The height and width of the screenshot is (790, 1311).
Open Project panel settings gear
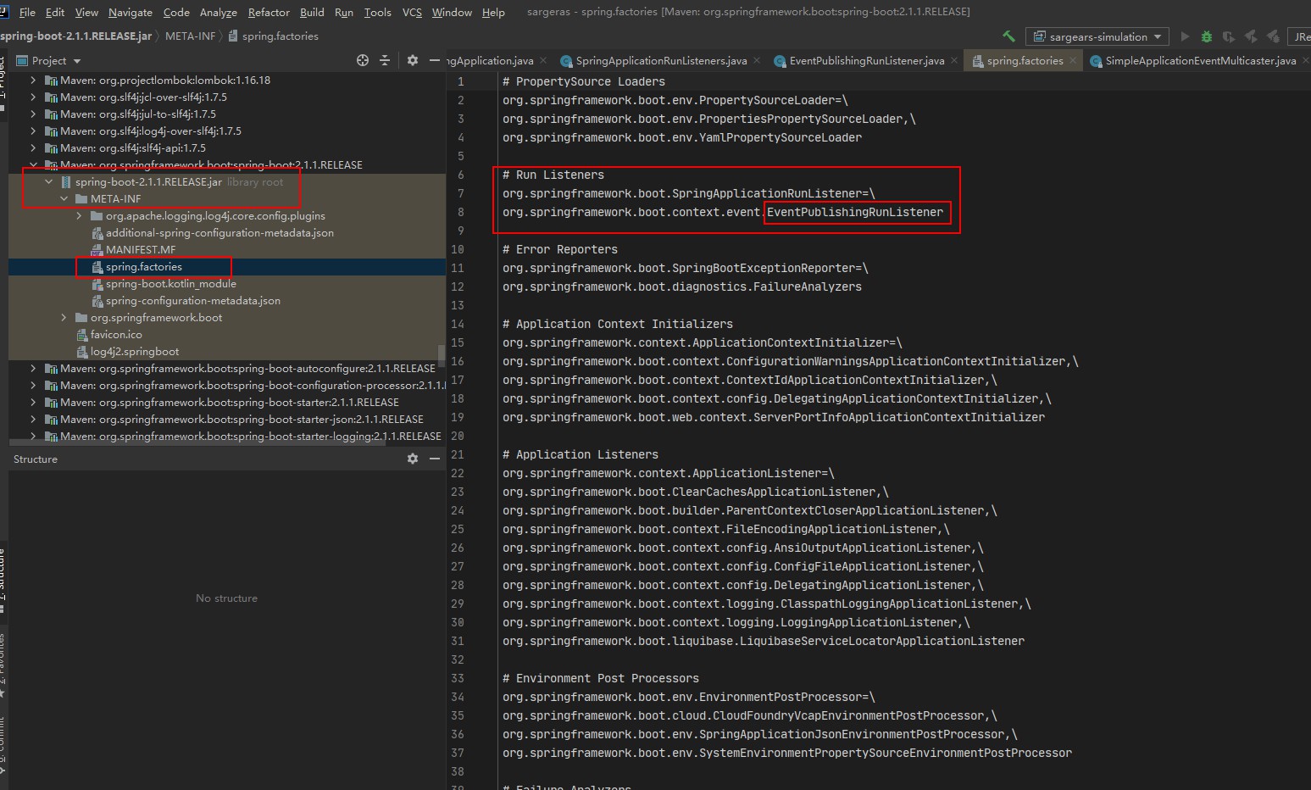pyautogui.click(x=413, y=60)
